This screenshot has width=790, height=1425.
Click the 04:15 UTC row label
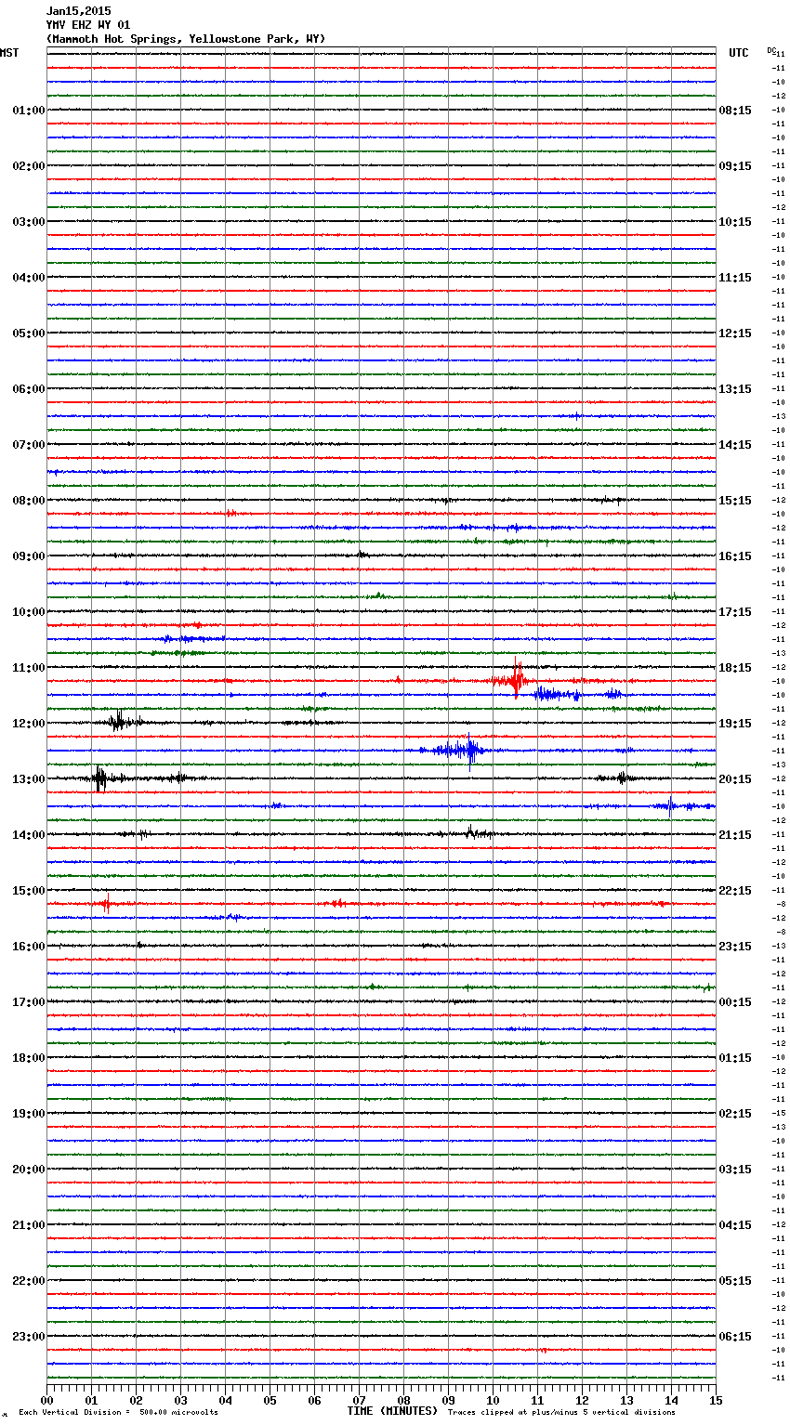(735, 1225)
